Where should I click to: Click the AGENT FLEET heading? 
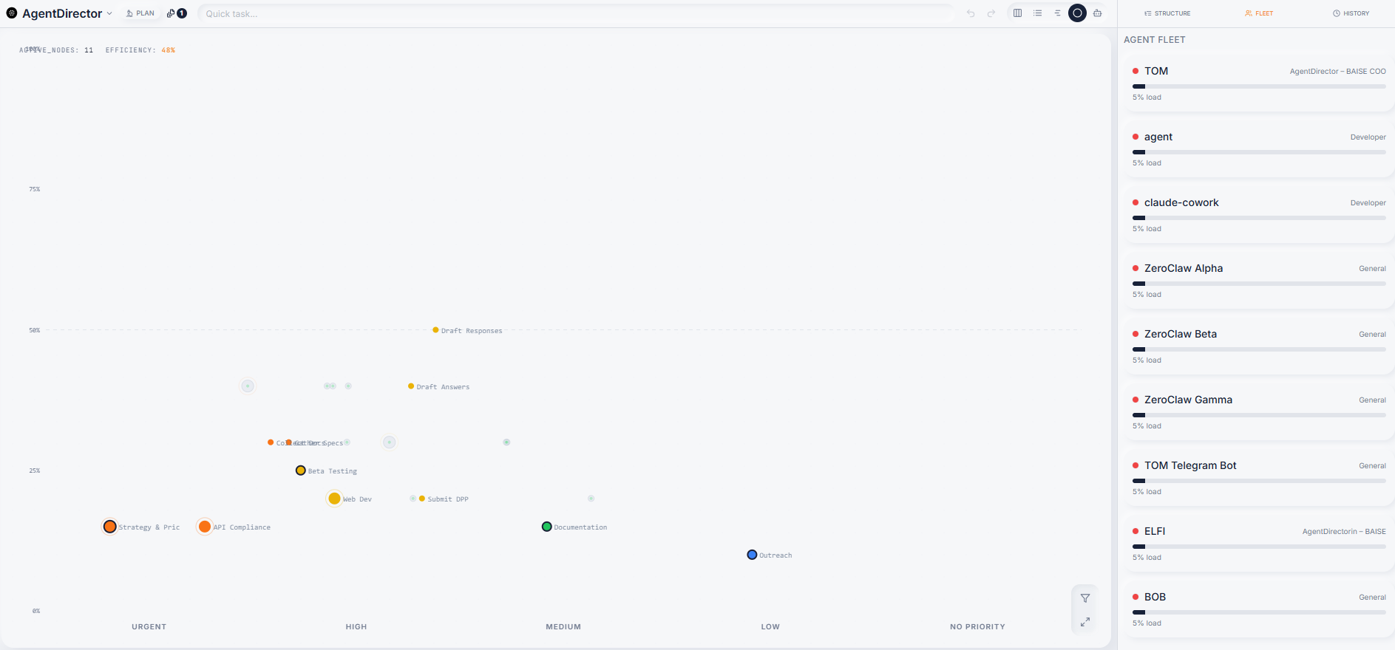point(1155,40)
